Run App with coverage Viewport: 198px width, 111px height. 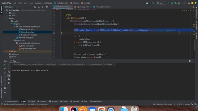[x=175, y=3]
